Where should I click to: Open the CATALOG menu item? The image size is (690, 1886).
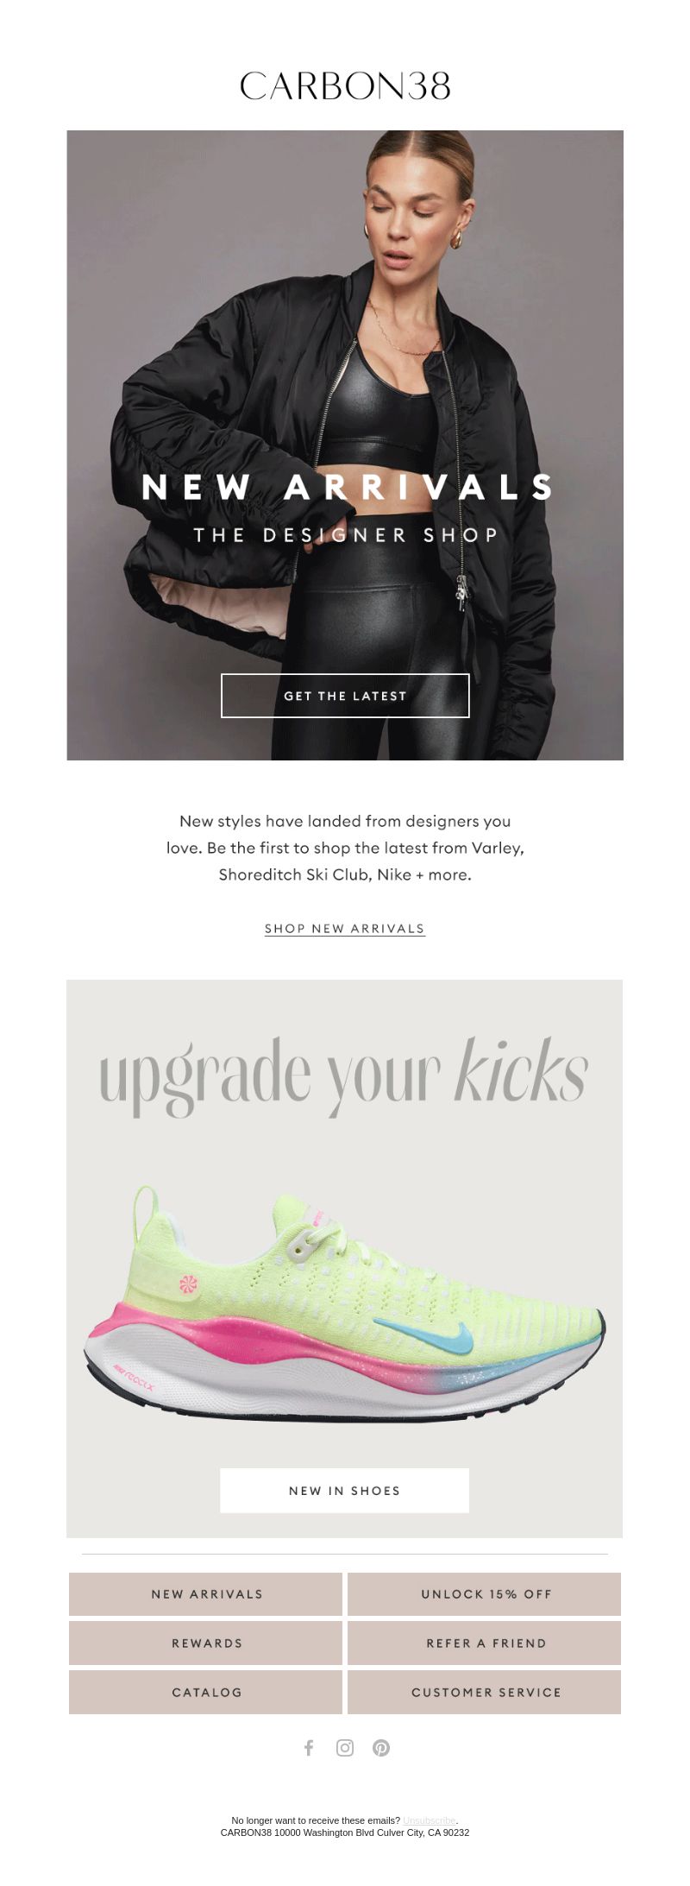coord(206,1693)
